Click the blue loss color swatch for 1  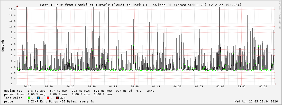[38, 98]
